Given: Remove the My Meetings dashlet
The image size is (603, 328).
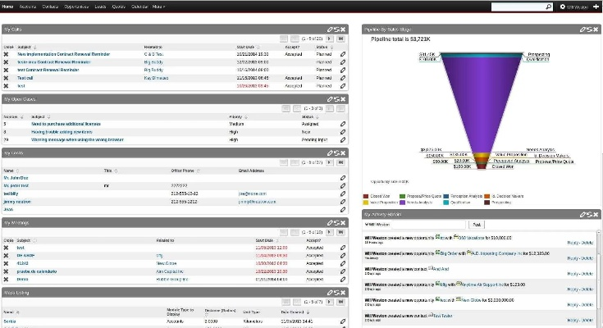Looking at the screenshot, I should 343,223.
